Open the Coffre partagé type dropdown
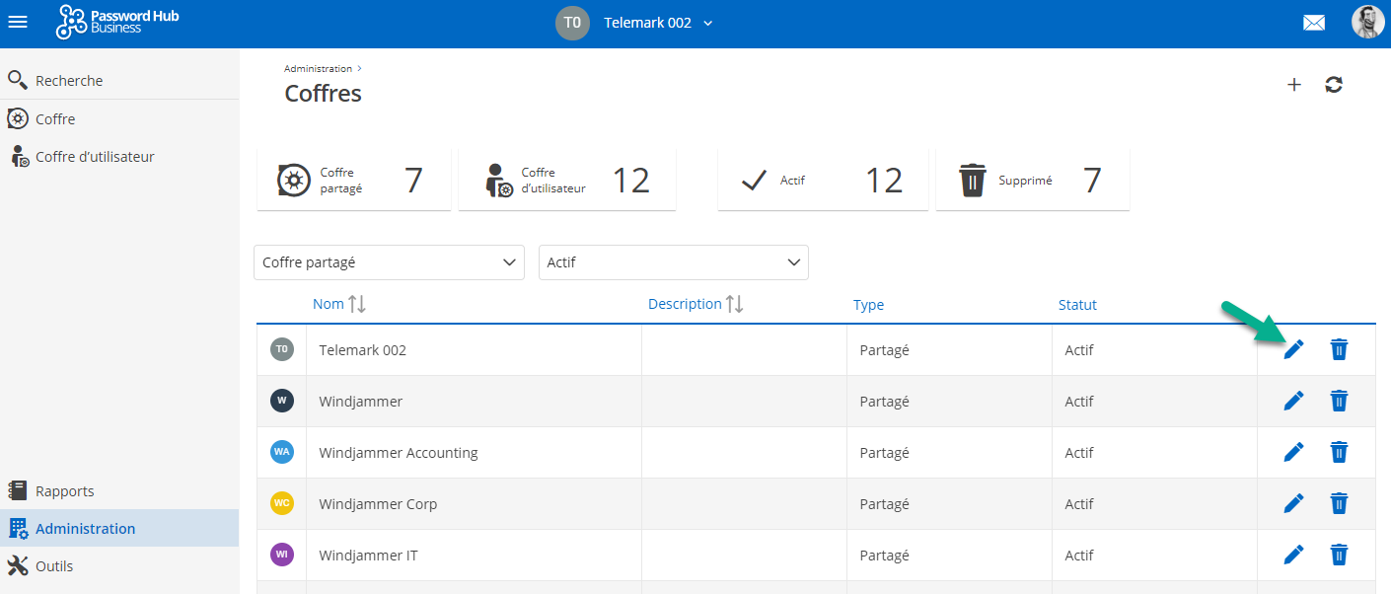The image size is (1391, 594). [x=389, y=262]
